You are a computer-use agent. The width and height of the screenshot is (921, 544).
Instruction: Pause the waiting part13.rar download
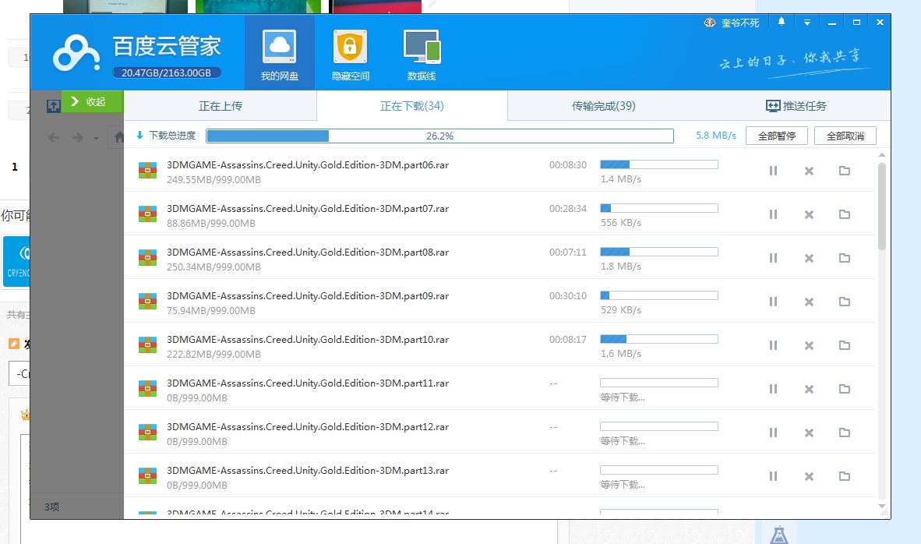[x=773, y=476]
